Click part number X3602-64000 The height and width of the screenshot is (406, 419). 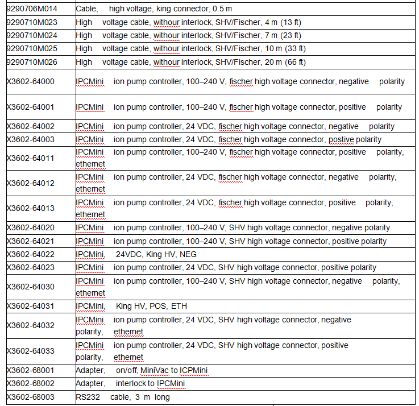[30, 81]
